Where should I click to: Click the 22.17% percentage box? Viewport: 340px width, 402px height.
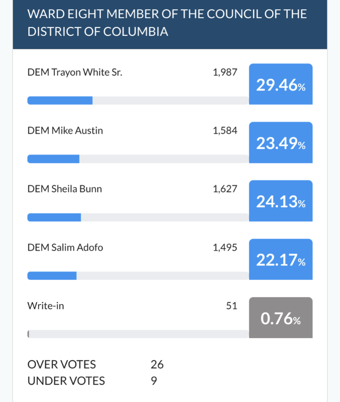(281, 259)
